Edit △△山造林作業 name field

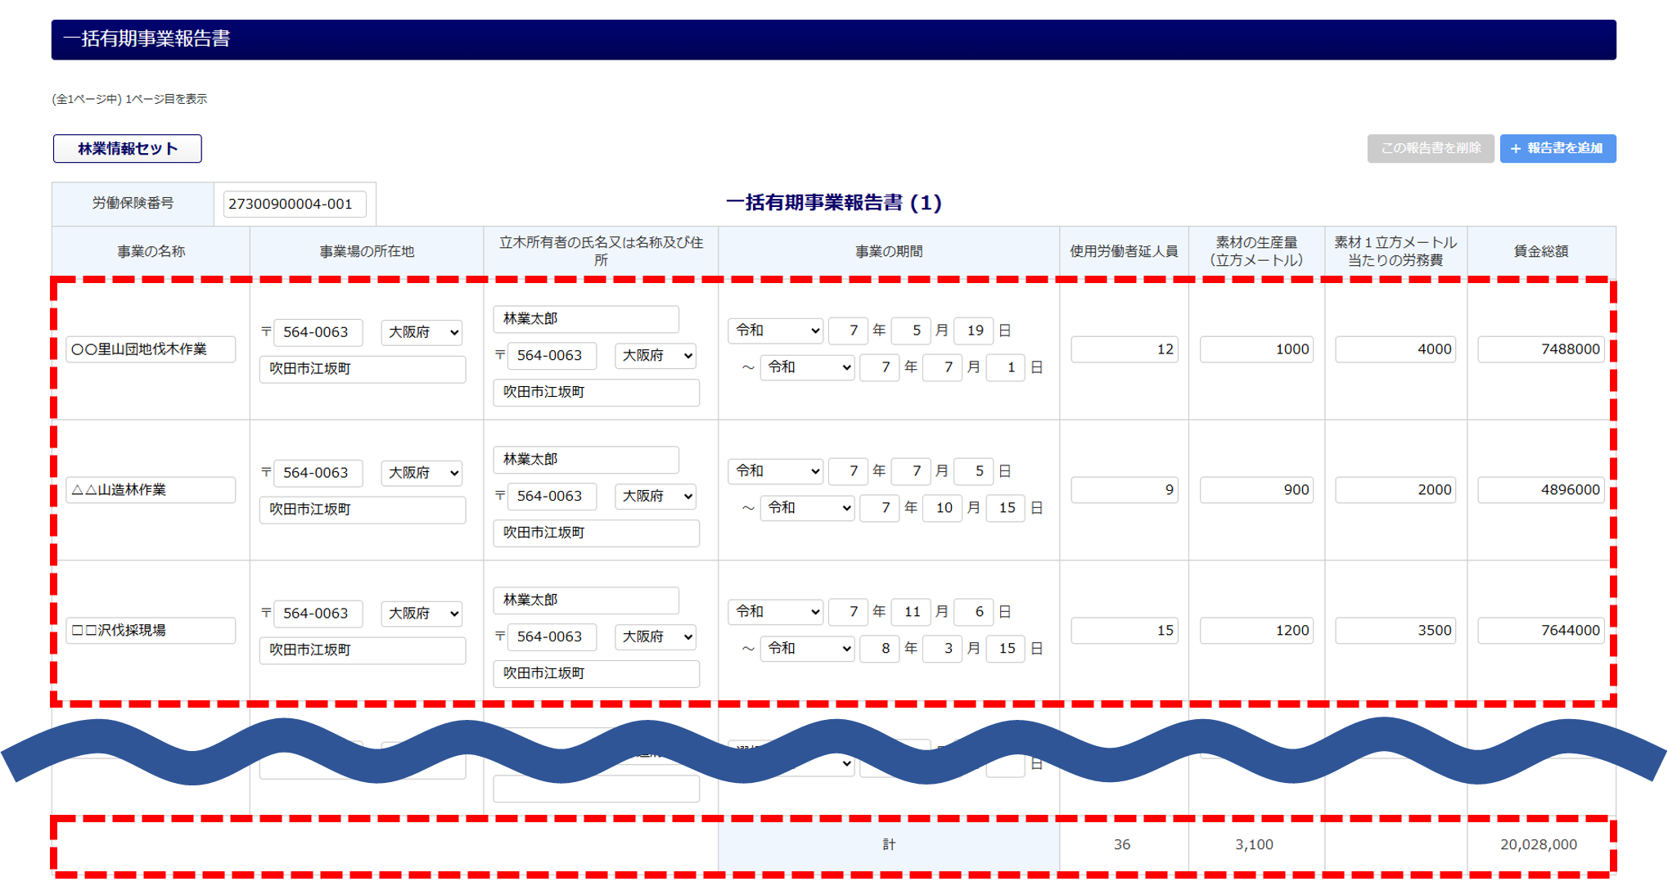151,490
